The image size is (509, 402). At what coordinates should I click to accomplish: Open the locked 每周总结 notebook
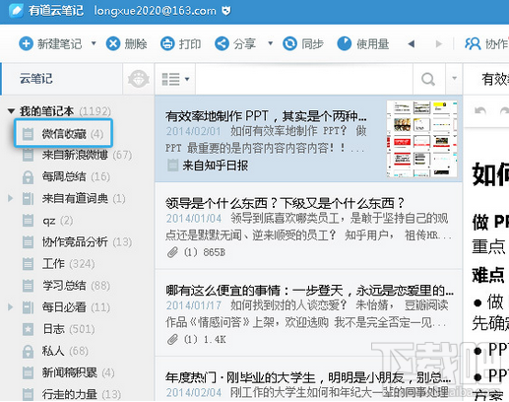pos(77,176)
